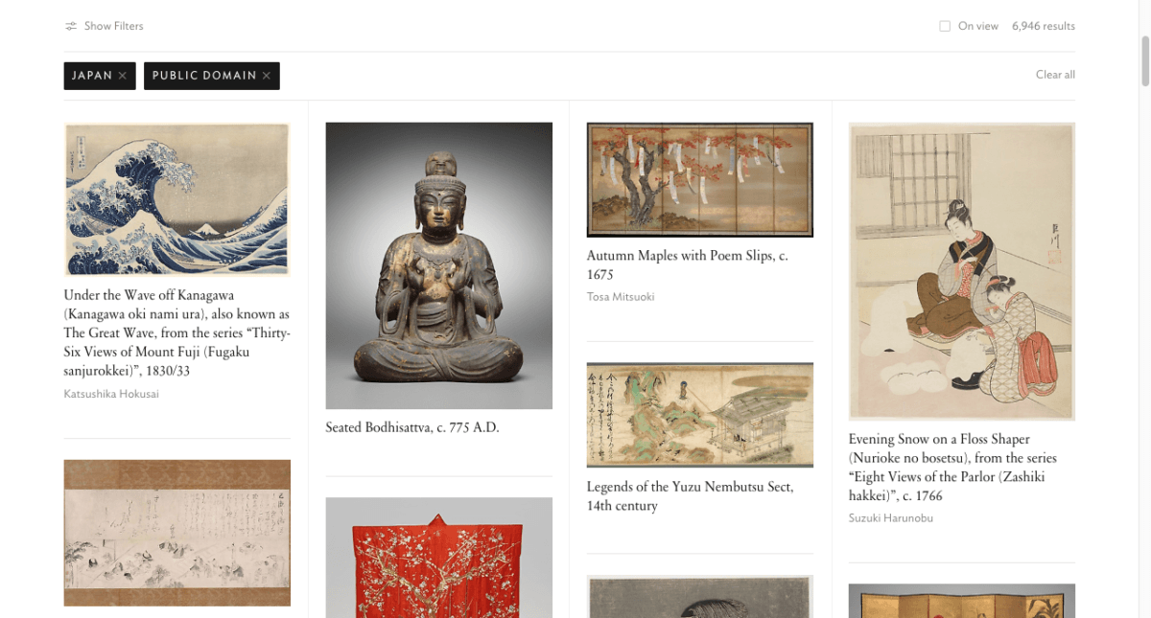Follow the Under the Wave off Kanagawa title link
The width and height of the screenshot is (1151, 618).
point(176,332)
